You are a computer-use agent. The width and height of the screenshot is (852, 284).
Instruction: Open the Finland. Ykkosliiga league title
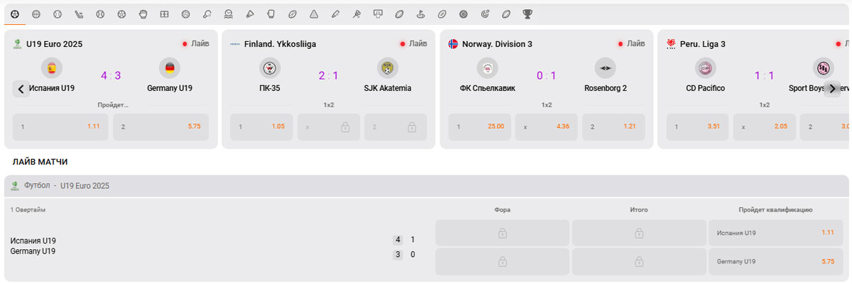click(x=280, y=44)
